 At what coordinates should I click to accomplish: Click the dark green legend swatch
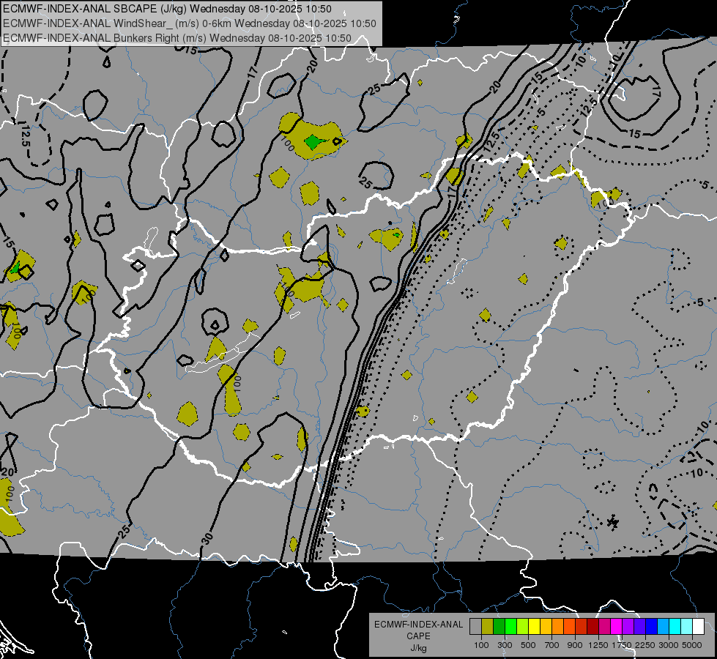[499, 626]
